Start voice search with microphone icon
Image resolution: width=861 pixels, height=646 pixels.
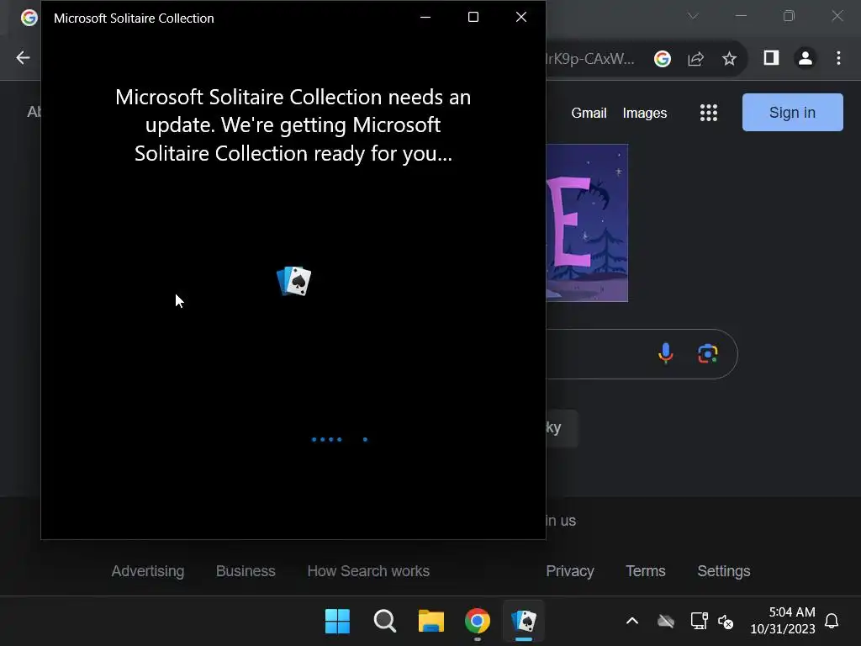666,354
